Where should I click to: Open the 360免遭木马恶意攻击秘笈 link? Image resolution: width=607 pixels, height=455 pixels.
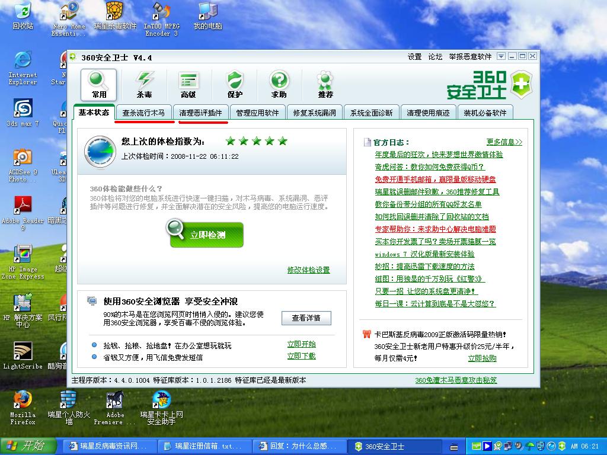[456, 380]
